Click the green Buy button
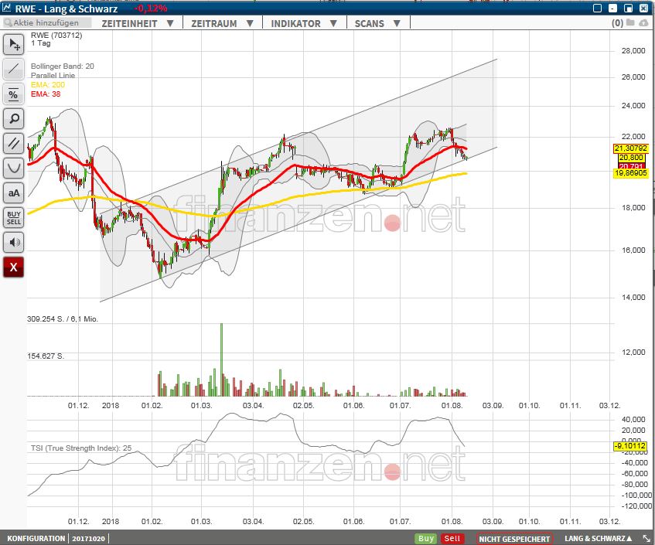This screenshot has height=545, width=655. point(425,538)
